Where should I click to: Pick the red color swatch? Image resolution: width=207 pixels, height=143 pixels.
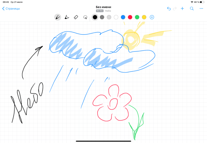[x=130, y=17]
